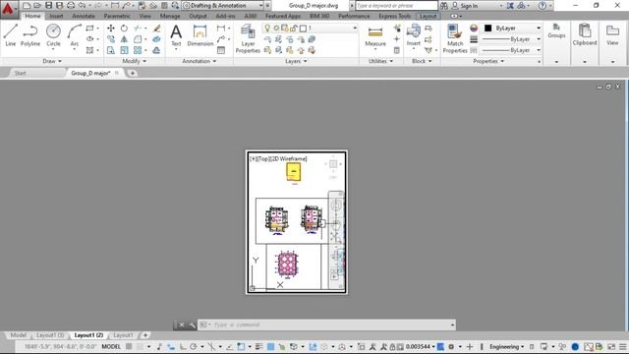Select the Stretch tool icon
The height and width of the screenshot is (354, 629).
click(x=111, y=50)
